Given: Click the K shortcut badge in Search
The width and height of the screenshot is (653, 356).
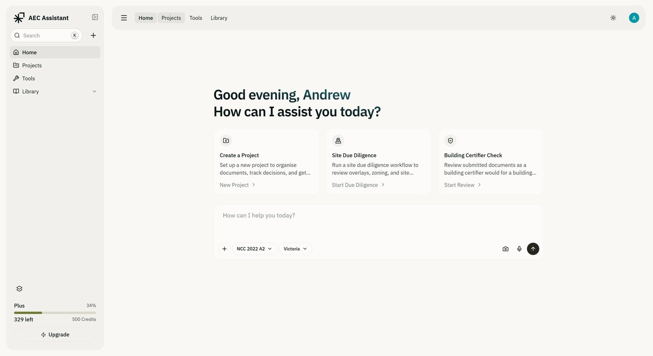Looking at the screenshot, I should 75,35.
